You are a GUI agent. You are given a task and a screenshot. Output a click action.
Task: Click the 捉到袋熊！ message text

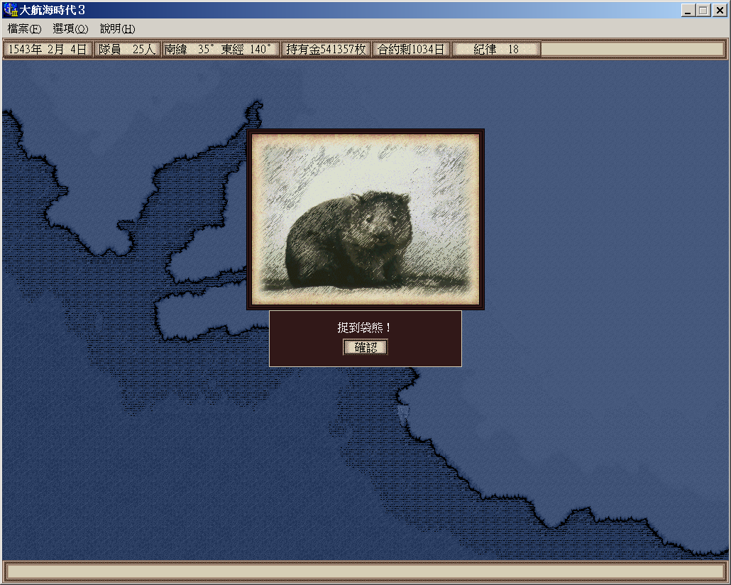(365, 328)
